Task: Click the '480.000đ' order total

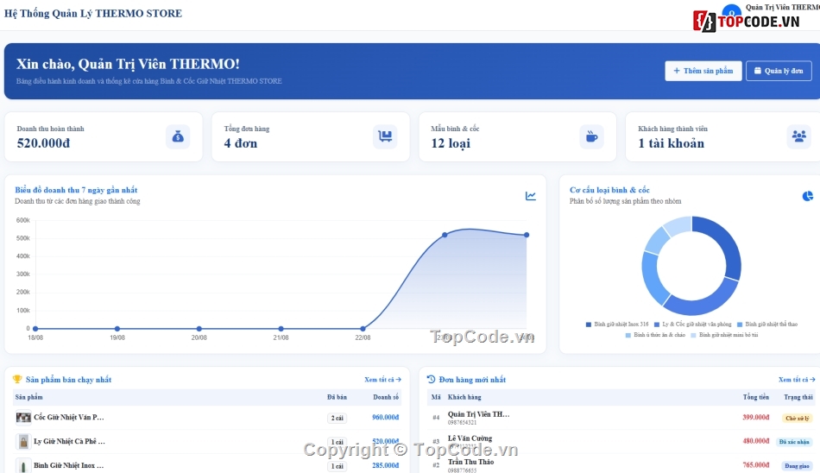Action: click(756, 441)
